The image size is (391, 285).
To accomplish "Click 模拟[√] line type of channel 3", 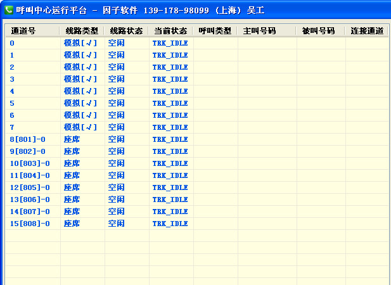I will [80, 79].
